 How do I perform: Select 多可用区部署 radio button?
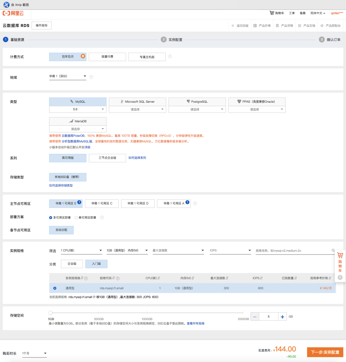51,218
